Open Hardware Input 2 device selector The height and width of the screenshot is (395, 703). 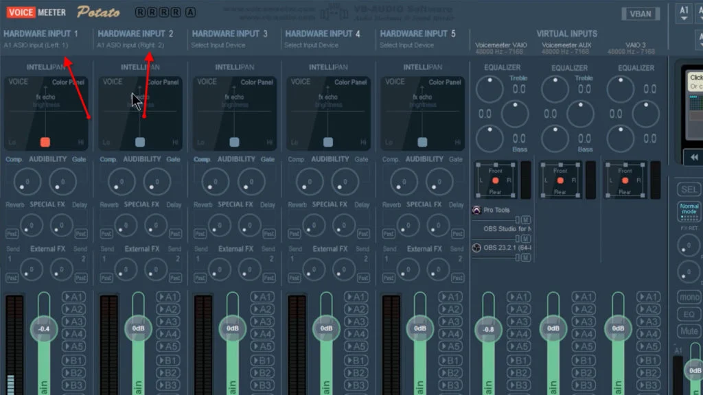pos(130,45)
